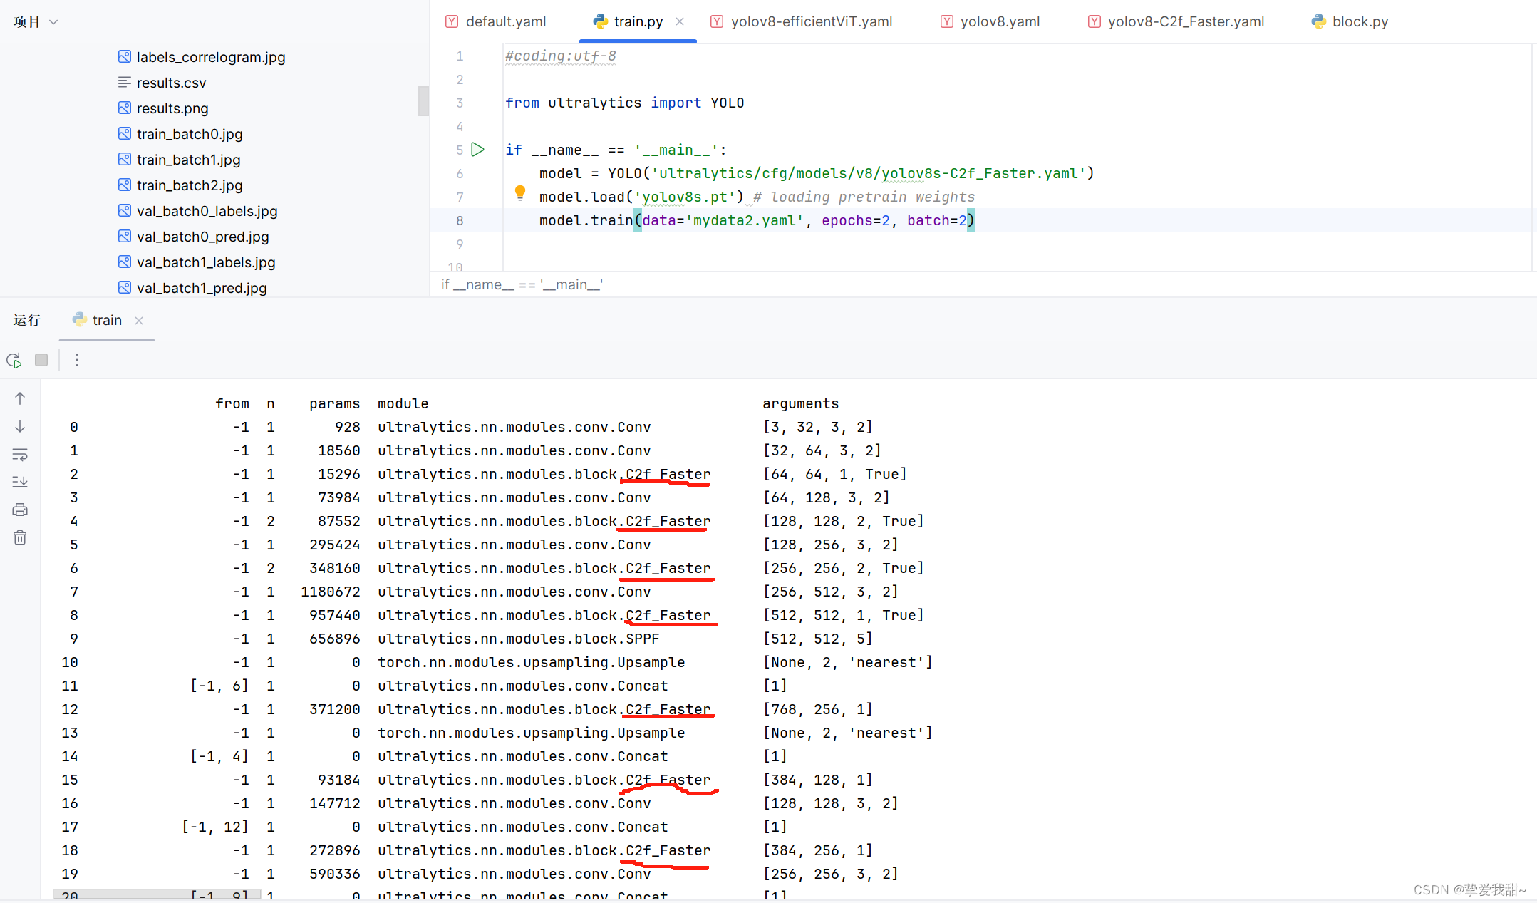This screenshot has height=903, width=1537.
Task: Select val_batch0_pred.jpg file
Action: 202,237
